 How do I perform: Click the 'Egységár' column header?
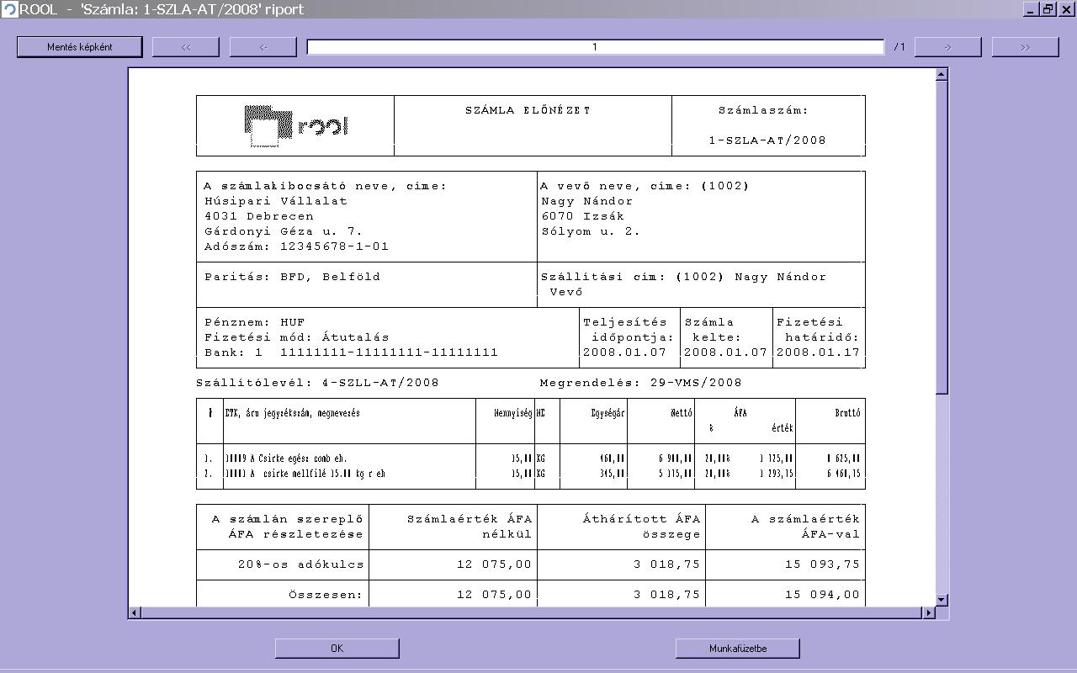click(x=607, y=413)
